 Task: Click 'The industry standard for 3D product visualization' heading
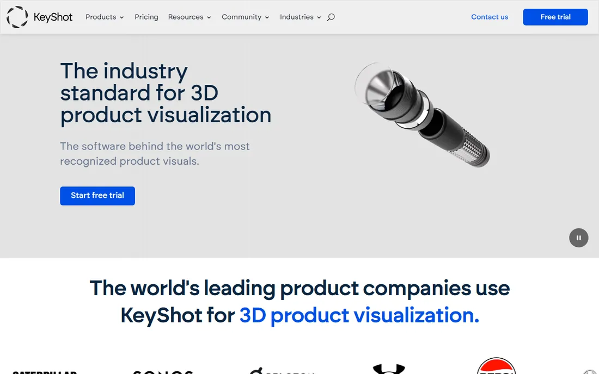click(x=166, y=93)
